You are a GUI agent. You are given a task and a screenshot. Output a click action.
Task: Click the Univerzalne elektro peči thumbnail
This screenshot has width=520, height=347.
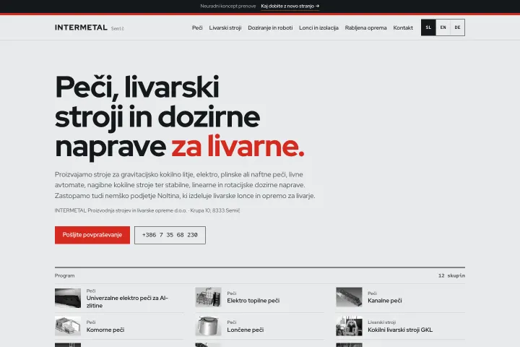tap(68, 298)
